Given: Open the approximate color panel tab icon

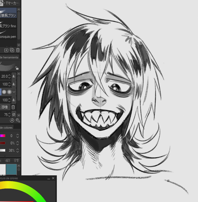Looking at the screenshot, I should click(16, 160).
